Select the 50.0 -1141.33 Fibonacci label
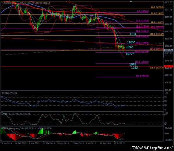Viewport: 174px width, 151px height. pos(142,31)
